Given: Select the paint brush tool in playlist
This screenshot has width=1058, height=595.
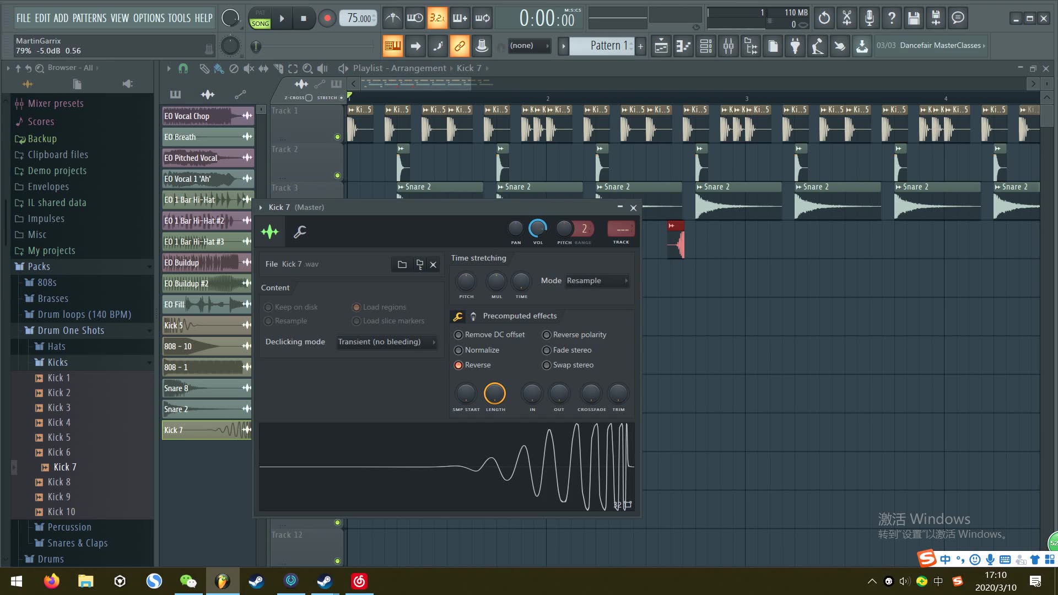Looking at the screenshot, I should (219, 68).
